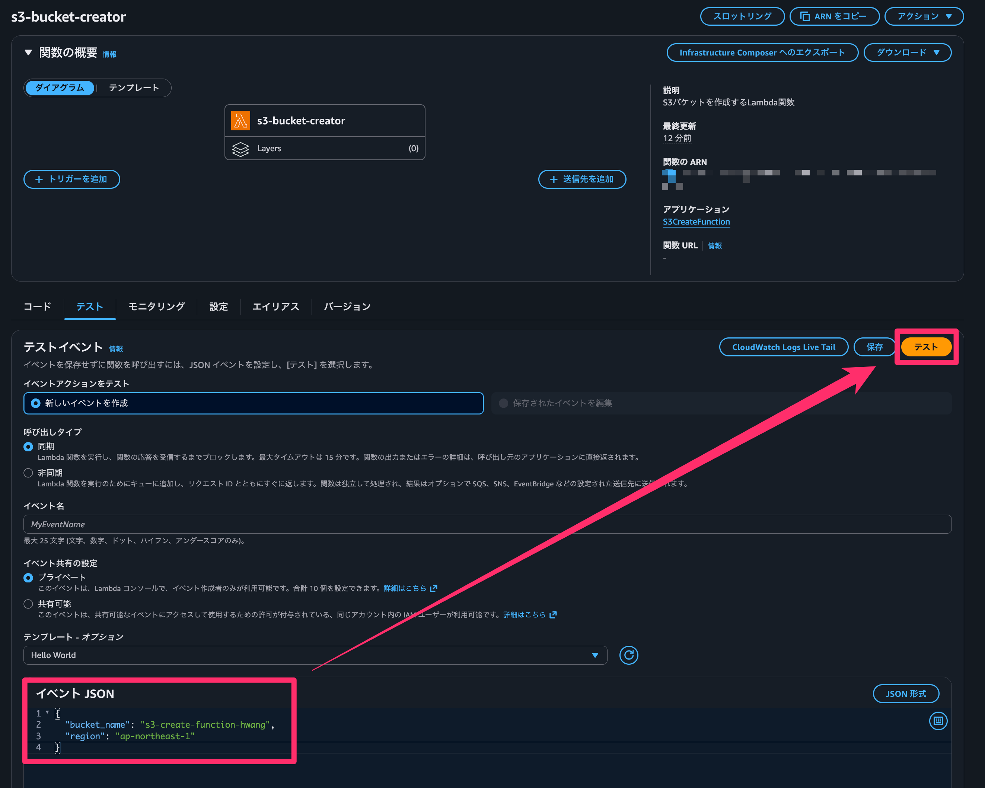985x788 pixels.
Task: Click the Layers stack icon
Action: point(240,149)
